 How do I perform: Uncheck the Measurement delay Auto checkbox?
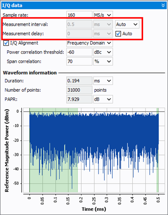tap(118, 34)
